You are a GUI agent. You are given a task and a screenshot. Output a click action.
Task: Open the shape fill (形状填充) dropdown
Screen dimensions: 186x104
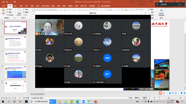coord(140,10)
